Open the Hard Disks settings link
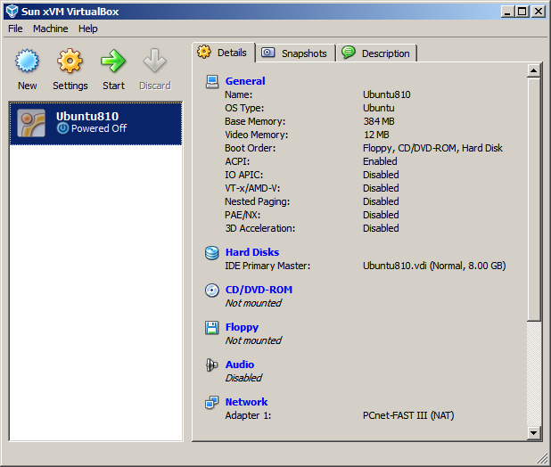The width and height of the screenshot is (551, 467). (x=252, y=252)
